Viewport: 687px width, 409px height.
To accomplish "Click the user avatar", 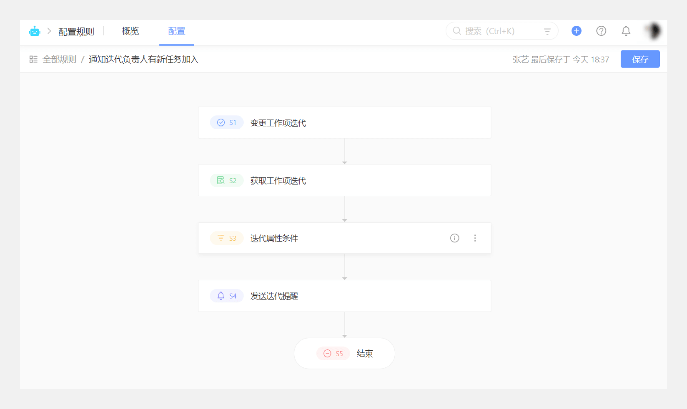I will (653, 31).
